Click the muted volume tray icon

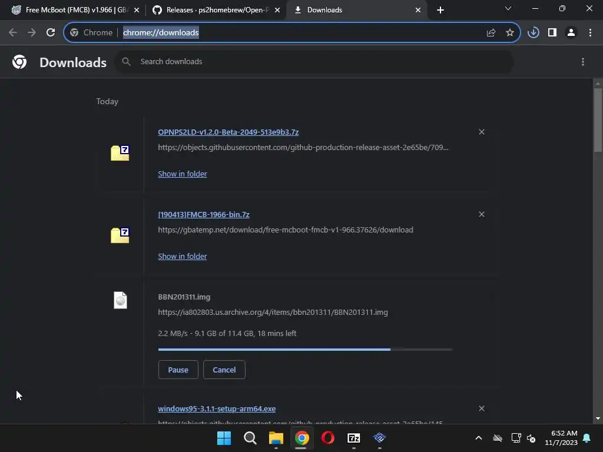coord(532,438)
